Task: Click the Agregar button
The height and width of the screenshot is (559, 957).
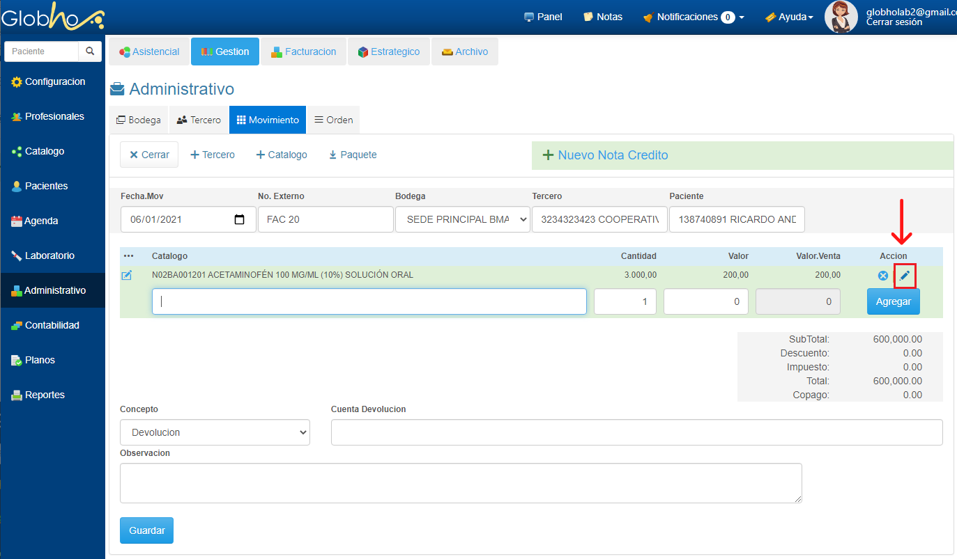Action: pyautogui.click(x=893, y=302)
